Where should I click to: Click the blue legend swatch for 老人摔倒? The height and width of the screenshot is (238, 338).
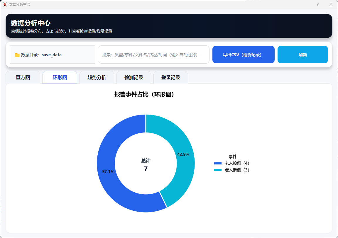coord(218,164)
